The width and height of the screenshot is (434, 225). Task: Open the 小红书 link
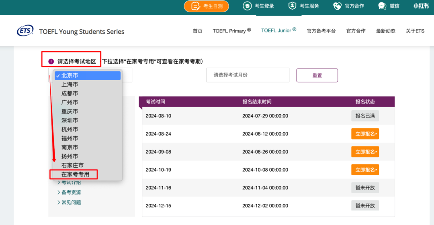(x=421, y=6)
